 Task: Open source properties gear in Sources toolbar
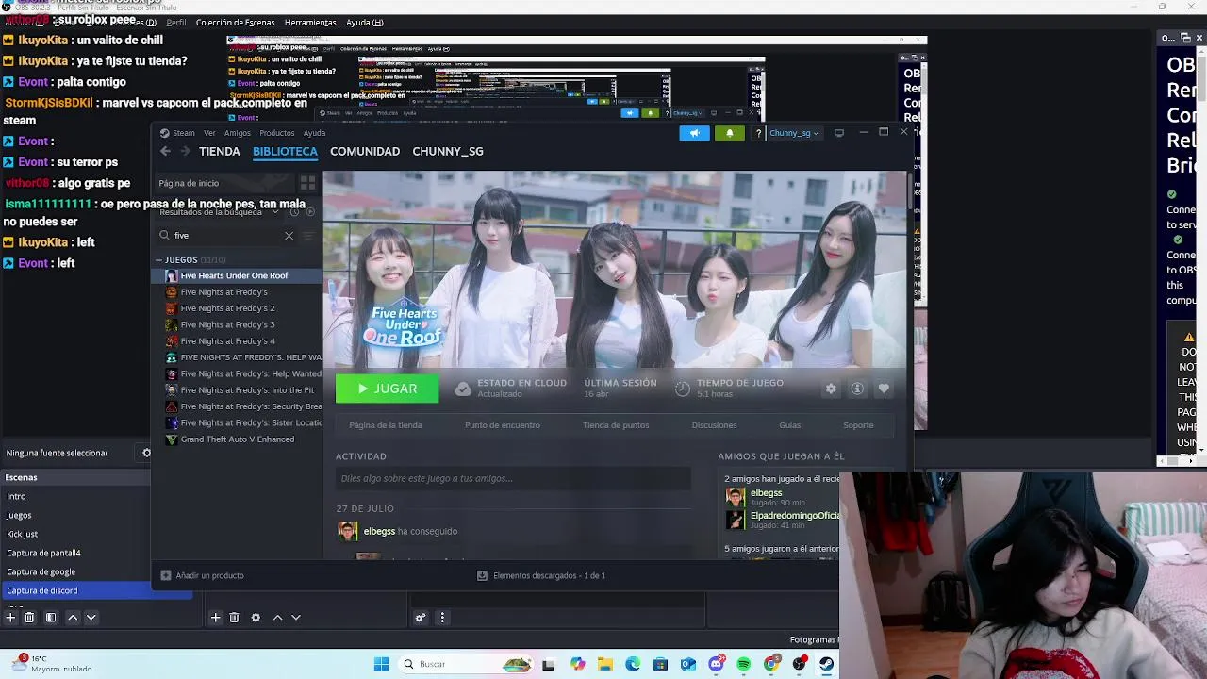point(256,618)
